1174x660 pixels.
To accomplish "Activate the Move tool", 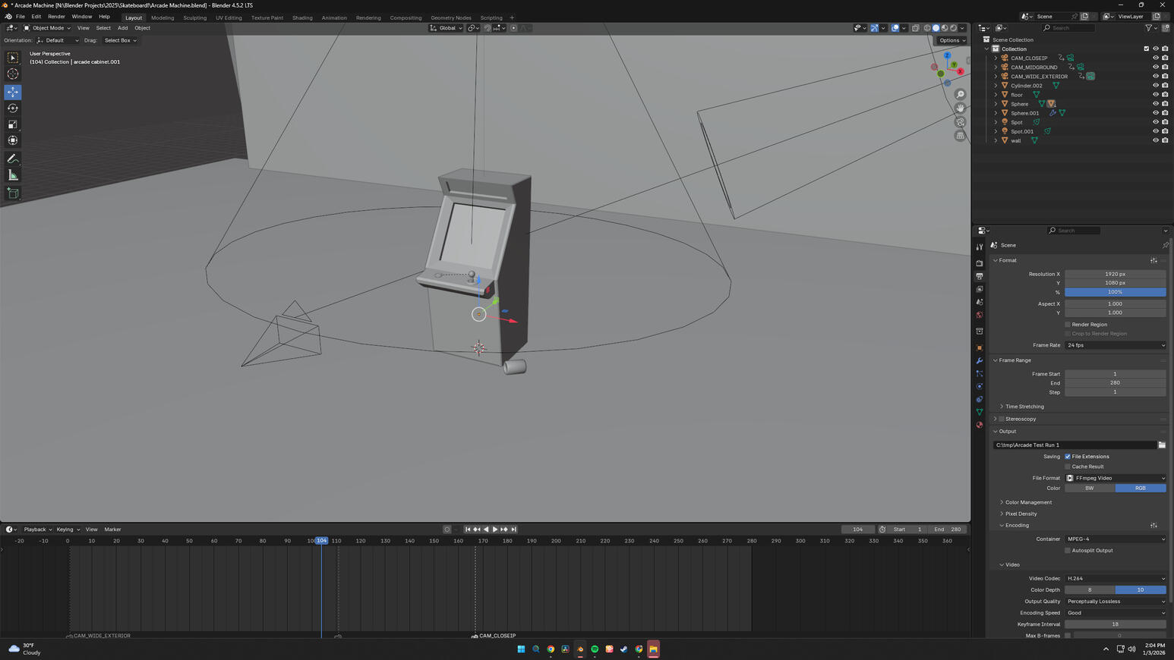I will tap(13, 92).
